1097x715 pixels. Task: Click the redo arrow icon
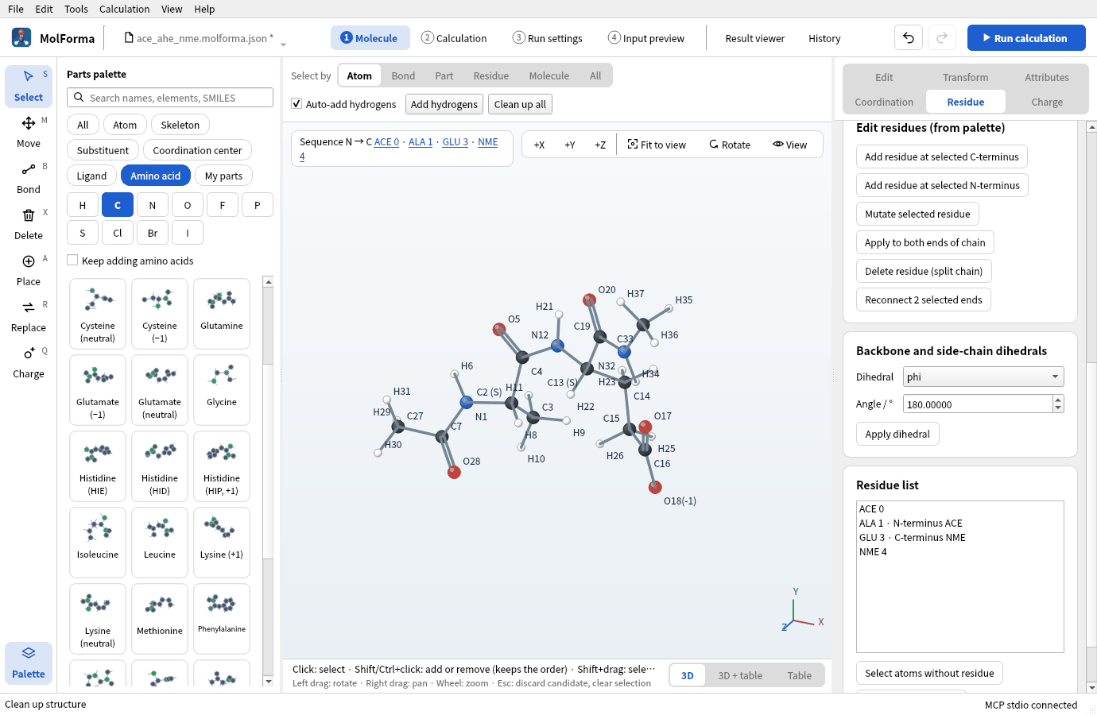pyautogui.click(x=942, y=38)
